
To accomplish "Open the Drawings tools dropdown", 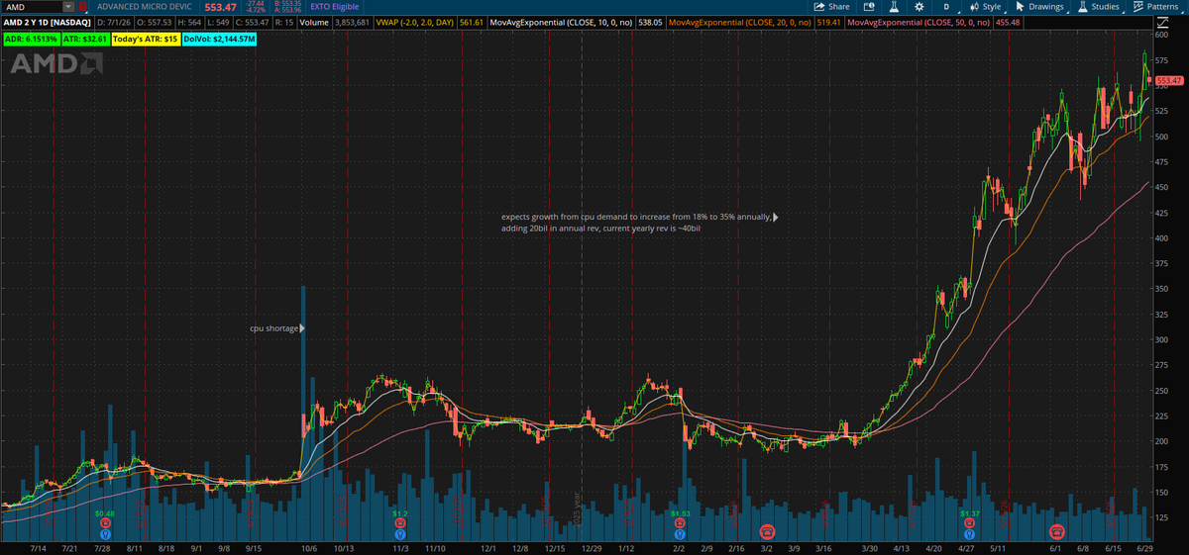I will coord(1038,6).
